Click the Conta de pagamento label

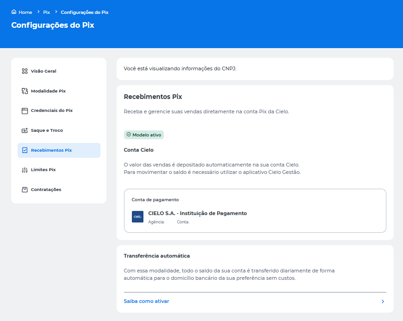[x=155, y=200]
